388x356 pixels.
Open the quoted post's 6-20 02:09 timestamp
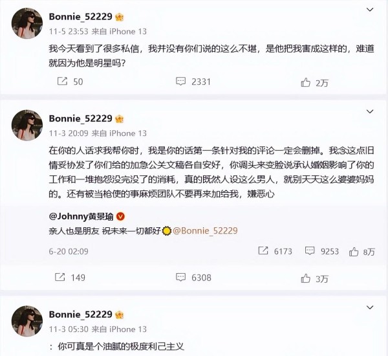click(69, 251)
